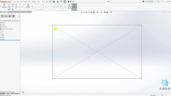The image size is (171, 96).
Task: Click Zoom to Area in view toolbar
Action: pos(87,12)
